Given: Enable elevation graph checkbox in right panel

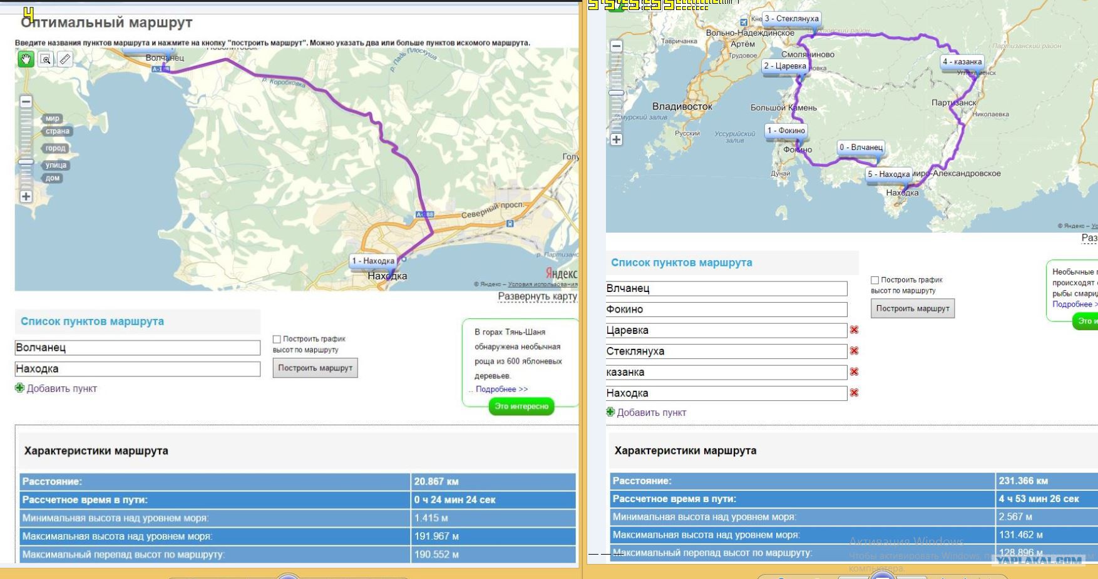Looking at the screenshot, I should 875,280.
